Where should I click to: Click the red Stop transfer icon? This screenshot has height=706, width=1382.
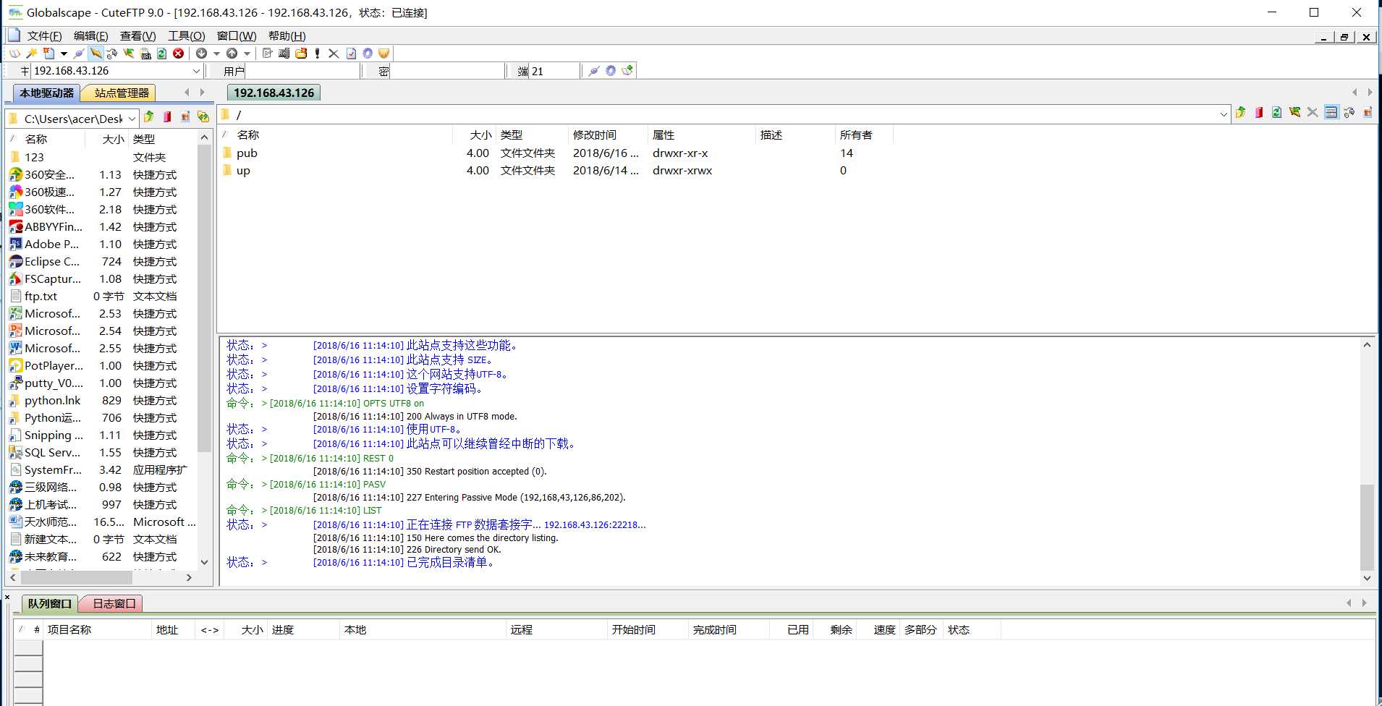178,54
